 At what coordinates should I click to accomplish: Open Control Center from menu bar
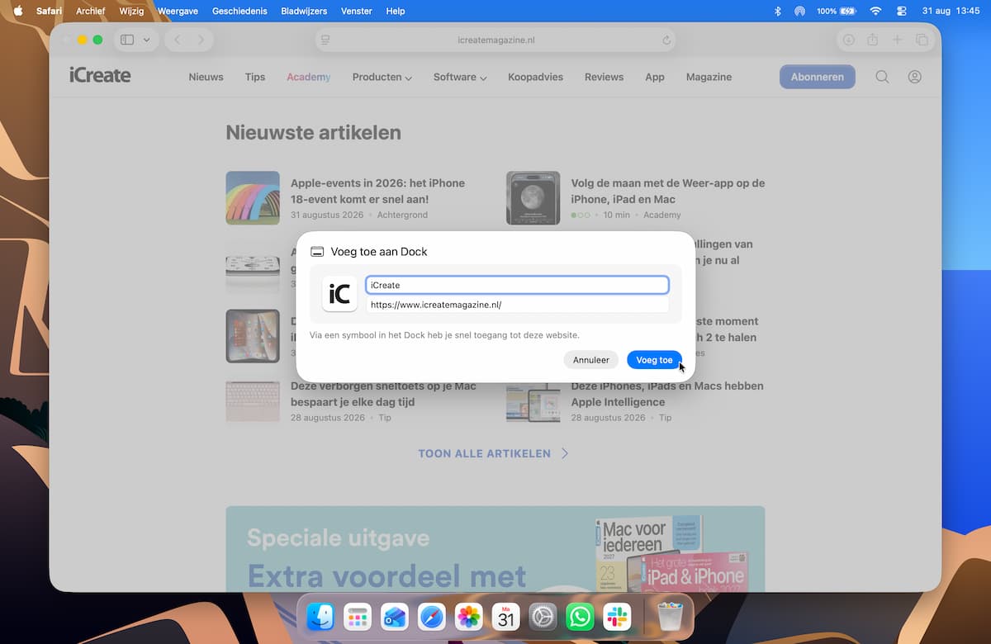pyautogui.click(x=901, y=11)
